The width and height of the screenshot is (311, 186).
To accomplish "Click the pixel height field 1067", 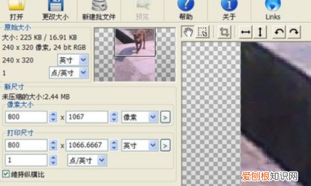I will [87, 117].
